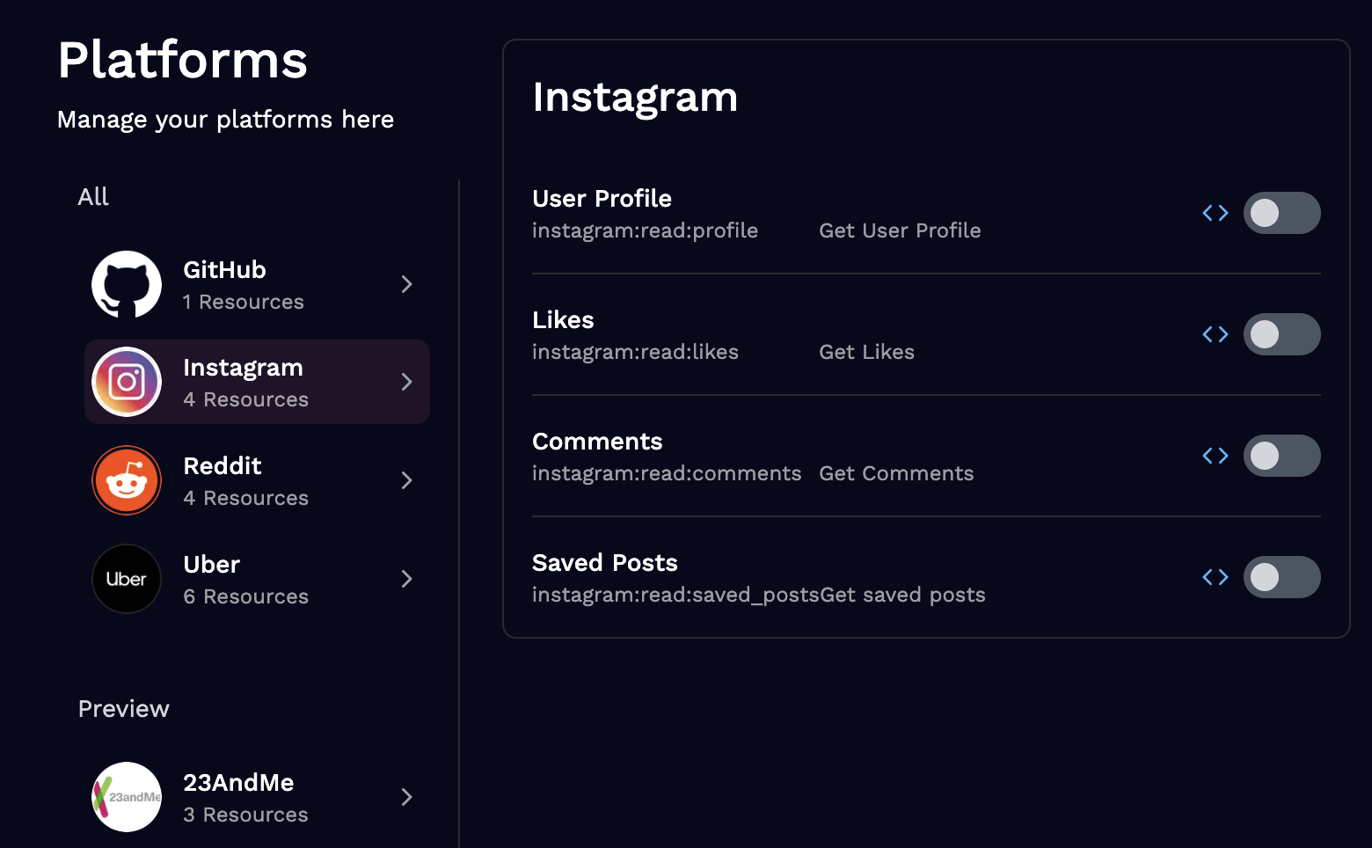1372x848 pixels.
Task: Toggle the Likes switch on
Action: click(1282, 333)
